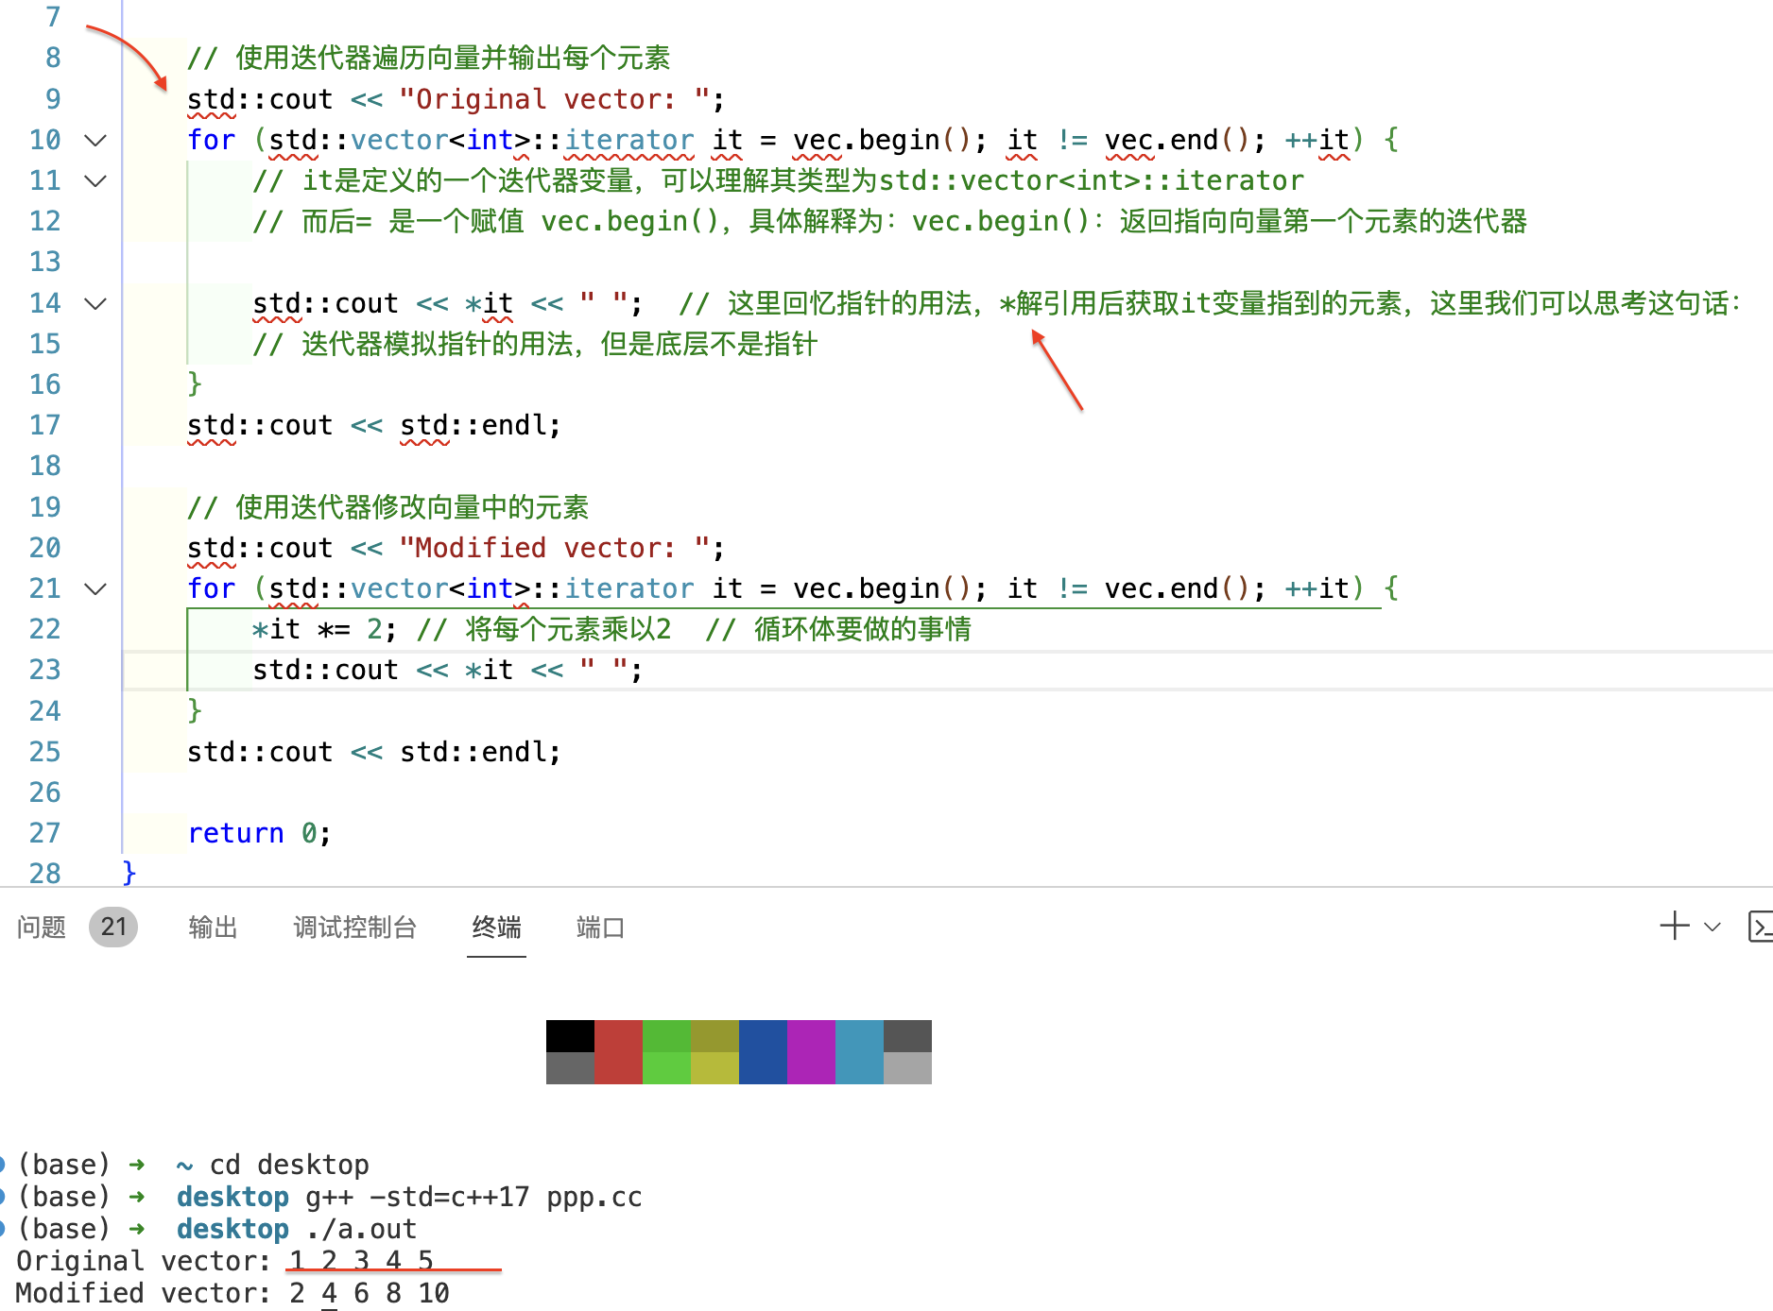This screenshot has width=1773, height=1311.
Task: Create a new terminal with plus icon
Action: pos(1674,926)
